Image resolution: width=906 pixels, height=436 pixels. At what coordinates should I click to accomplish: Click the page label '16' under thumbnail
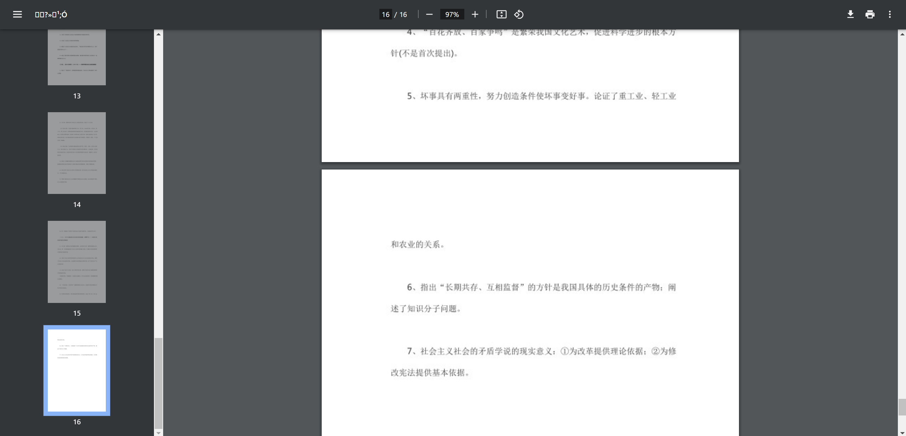click(77, 422)
